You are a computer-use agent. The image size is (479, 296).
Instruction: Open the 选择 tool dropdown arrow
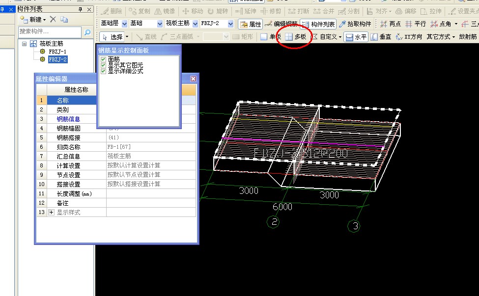(x=127, y=37)
